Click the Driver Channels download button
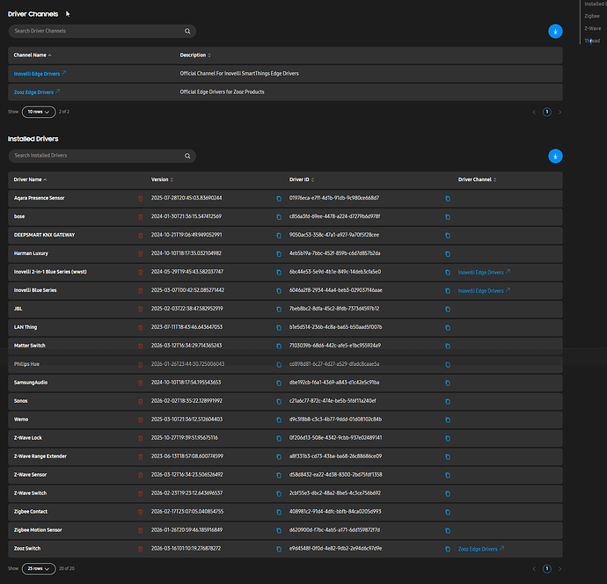607x584 pixels. coord(555,32)
